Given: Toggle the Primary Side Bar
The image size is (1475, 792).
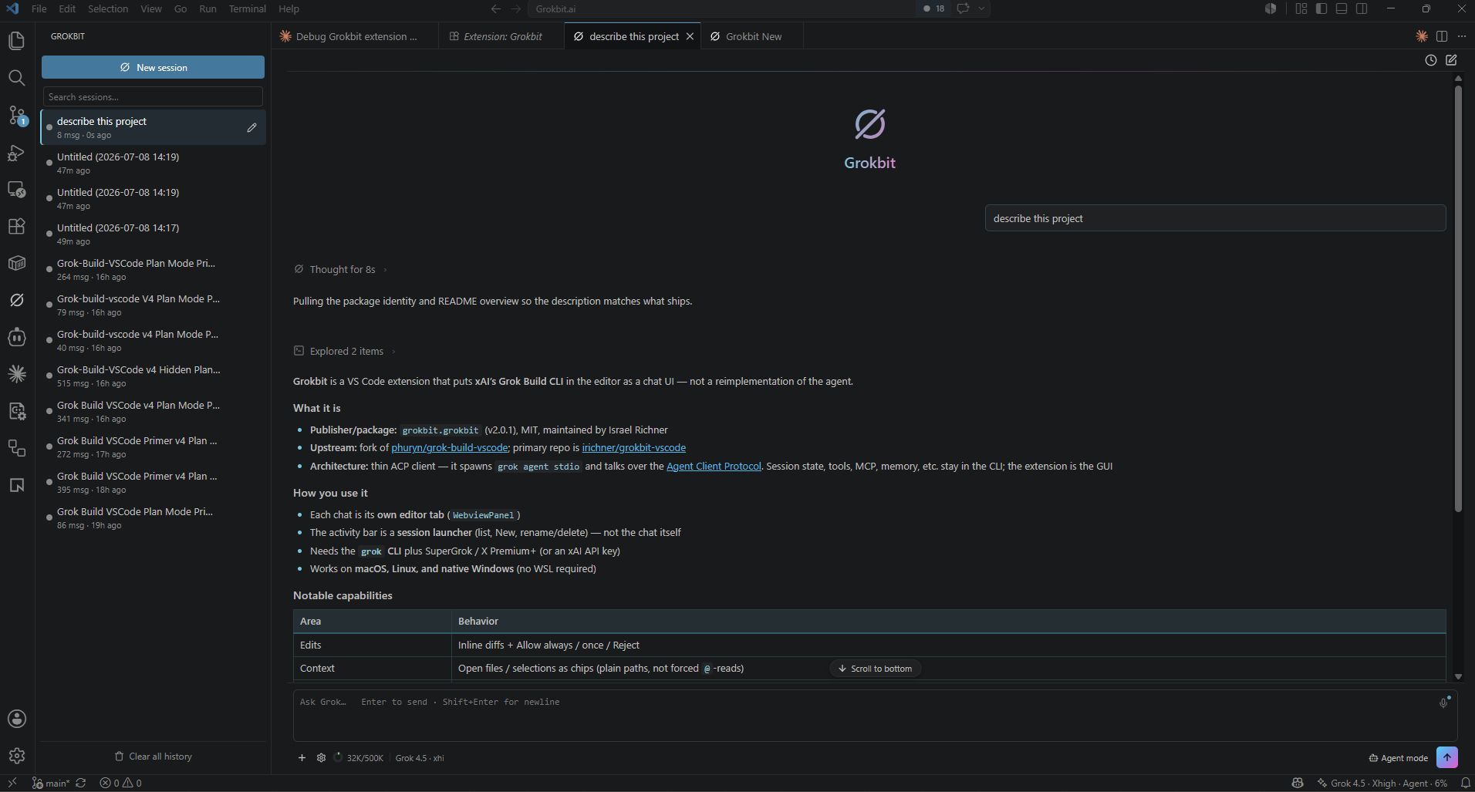Looking at the screenshot, I should click(1321, 9).
